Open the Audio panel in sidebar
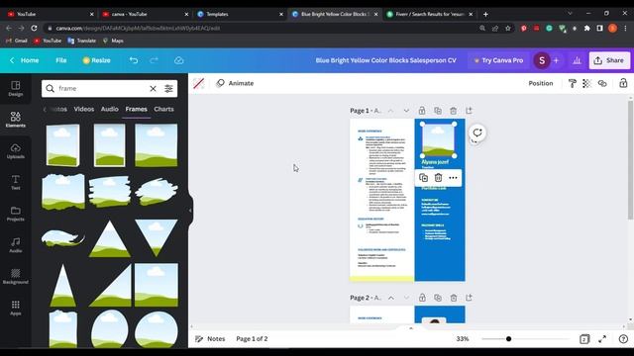 (x=16, y=245)
